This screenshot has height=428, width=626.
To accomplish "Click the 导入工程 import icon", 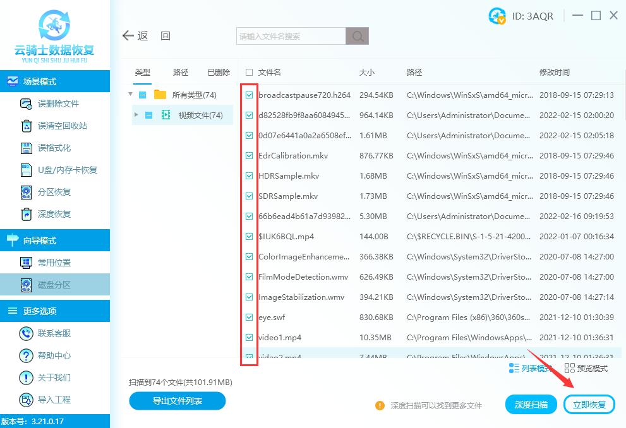I will [26, 400].
